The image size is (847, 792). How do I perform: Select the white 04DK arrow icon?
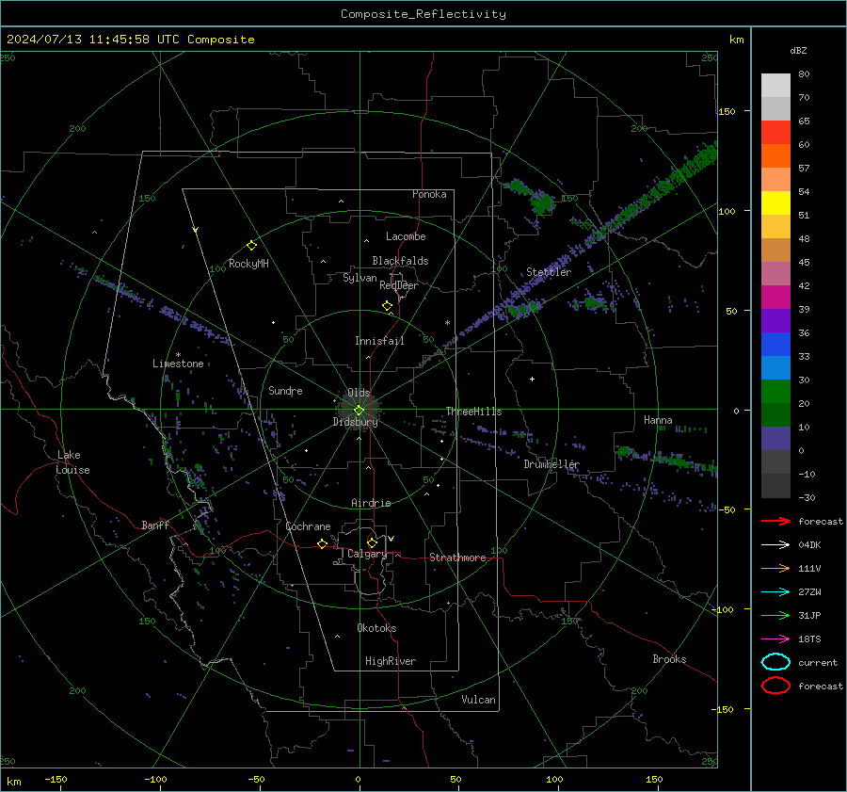(775, 545)
